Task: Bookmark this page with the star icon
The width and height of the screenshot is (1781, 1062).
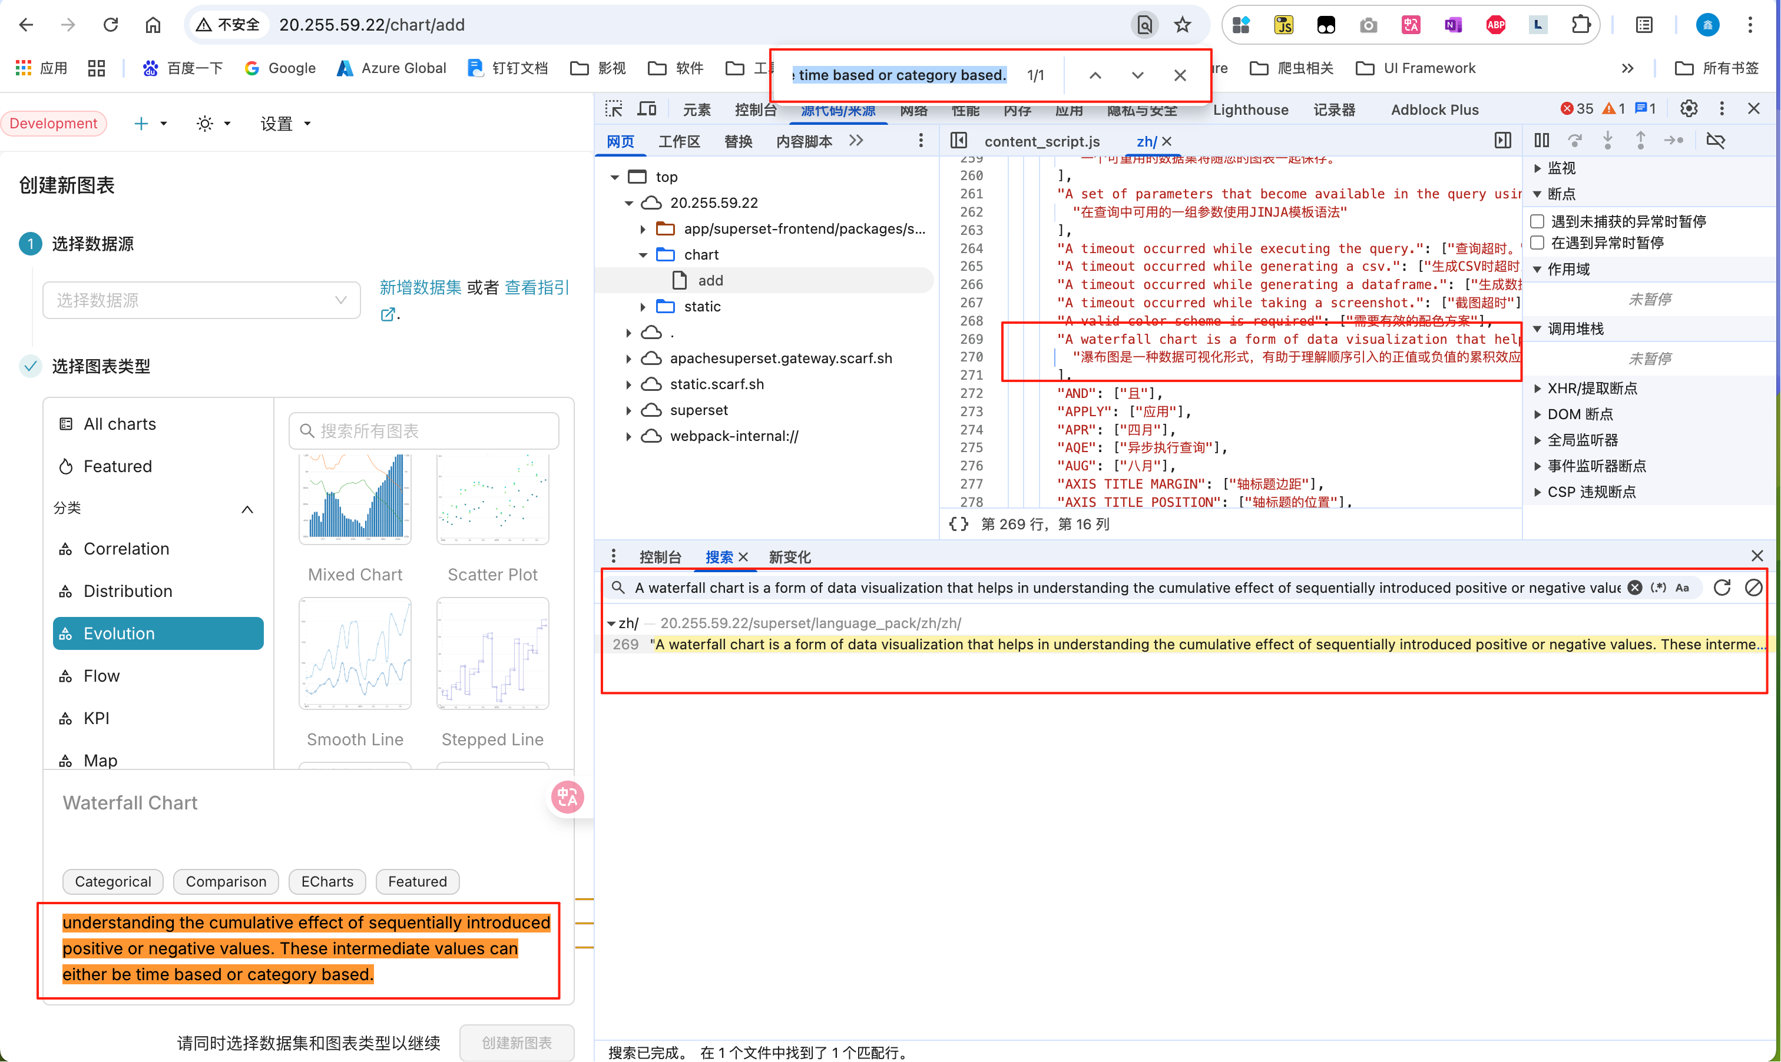Action: click(1183, 25)
